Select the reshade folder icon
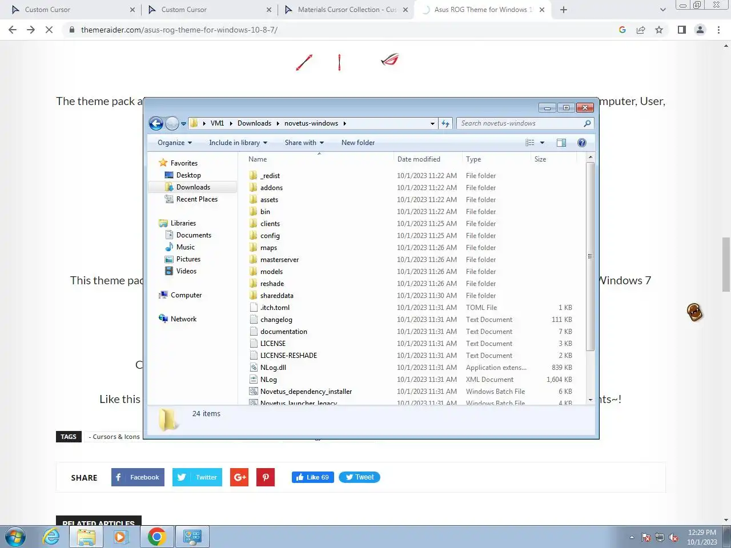731x548 pixels. [x=254, y=284]
